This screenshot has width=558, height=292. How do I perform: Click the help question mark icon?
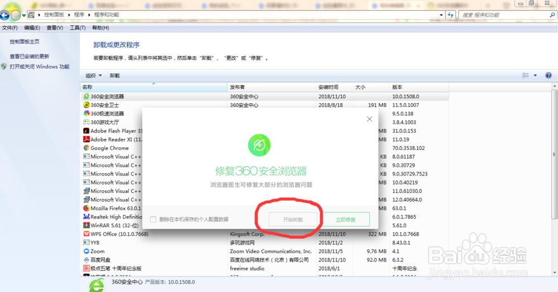click(x=549, y=75)
